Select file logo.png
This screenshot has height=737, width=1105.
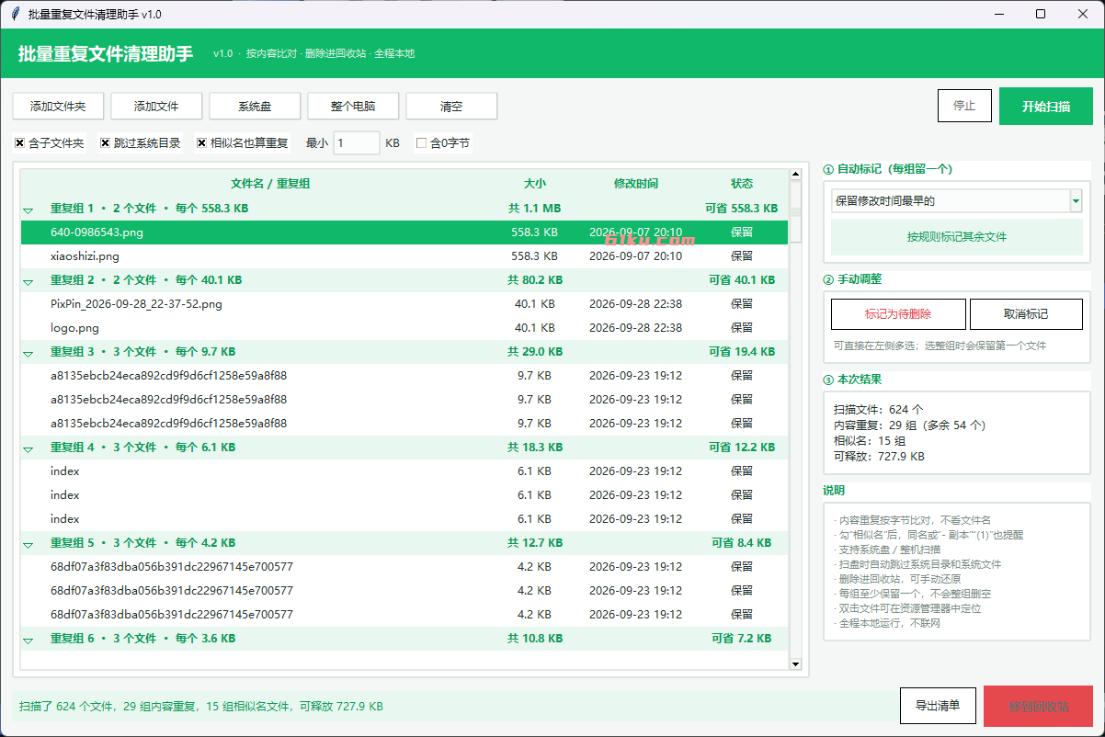[404, 328]
